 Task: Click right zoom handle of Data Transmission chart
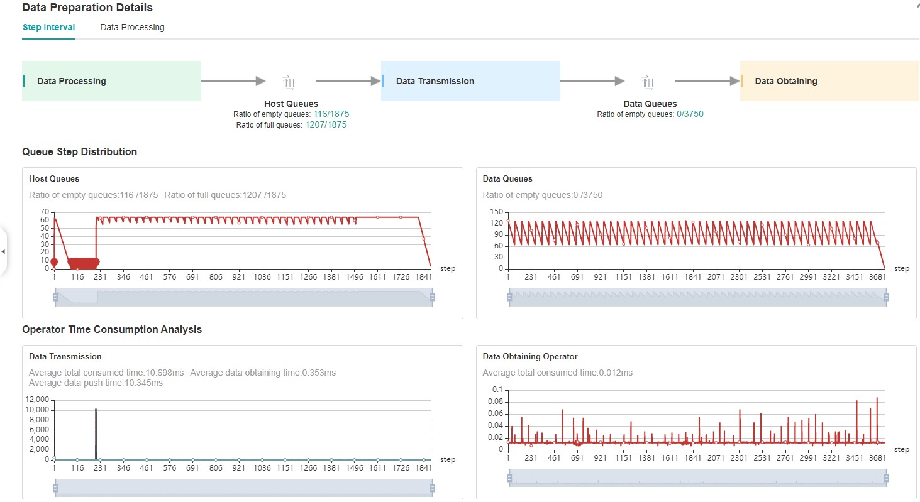(431, 488)
